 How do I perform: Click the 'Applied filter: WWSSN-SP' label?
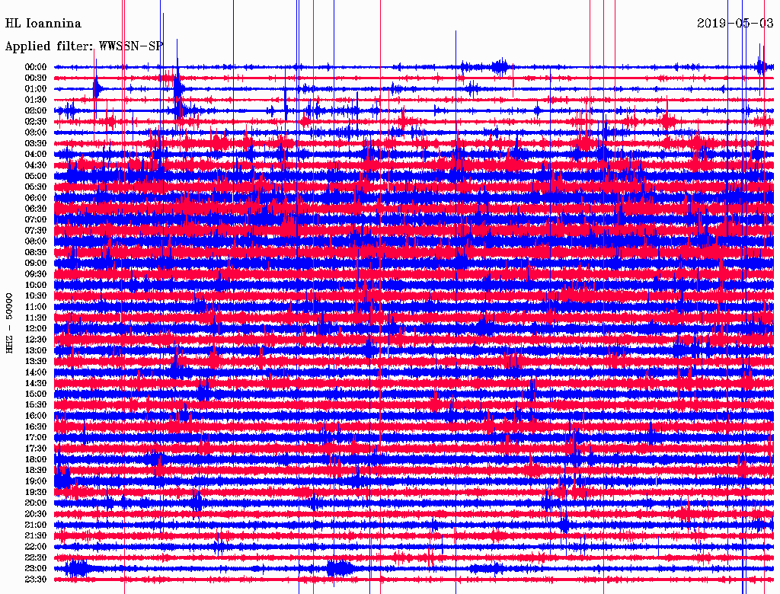tap(84, 46)
